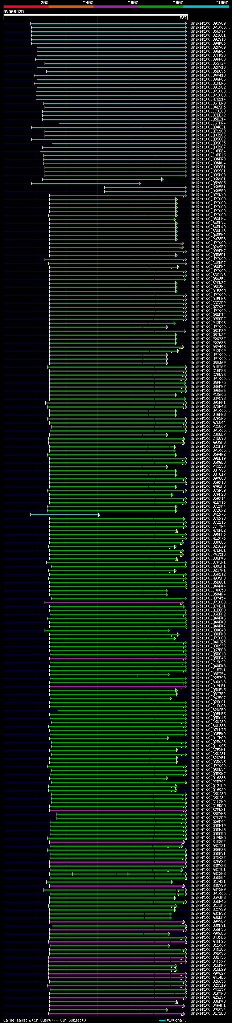This screenshot has width=232, height=1023.
Task: Select hit label UniRef100_Q5D214
Action: click(x=208, y=119)
